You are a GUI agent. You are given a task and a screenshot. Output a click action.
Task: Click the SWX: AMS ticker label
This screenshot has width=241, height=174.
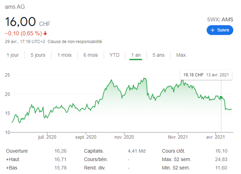[x=220, y=20]
